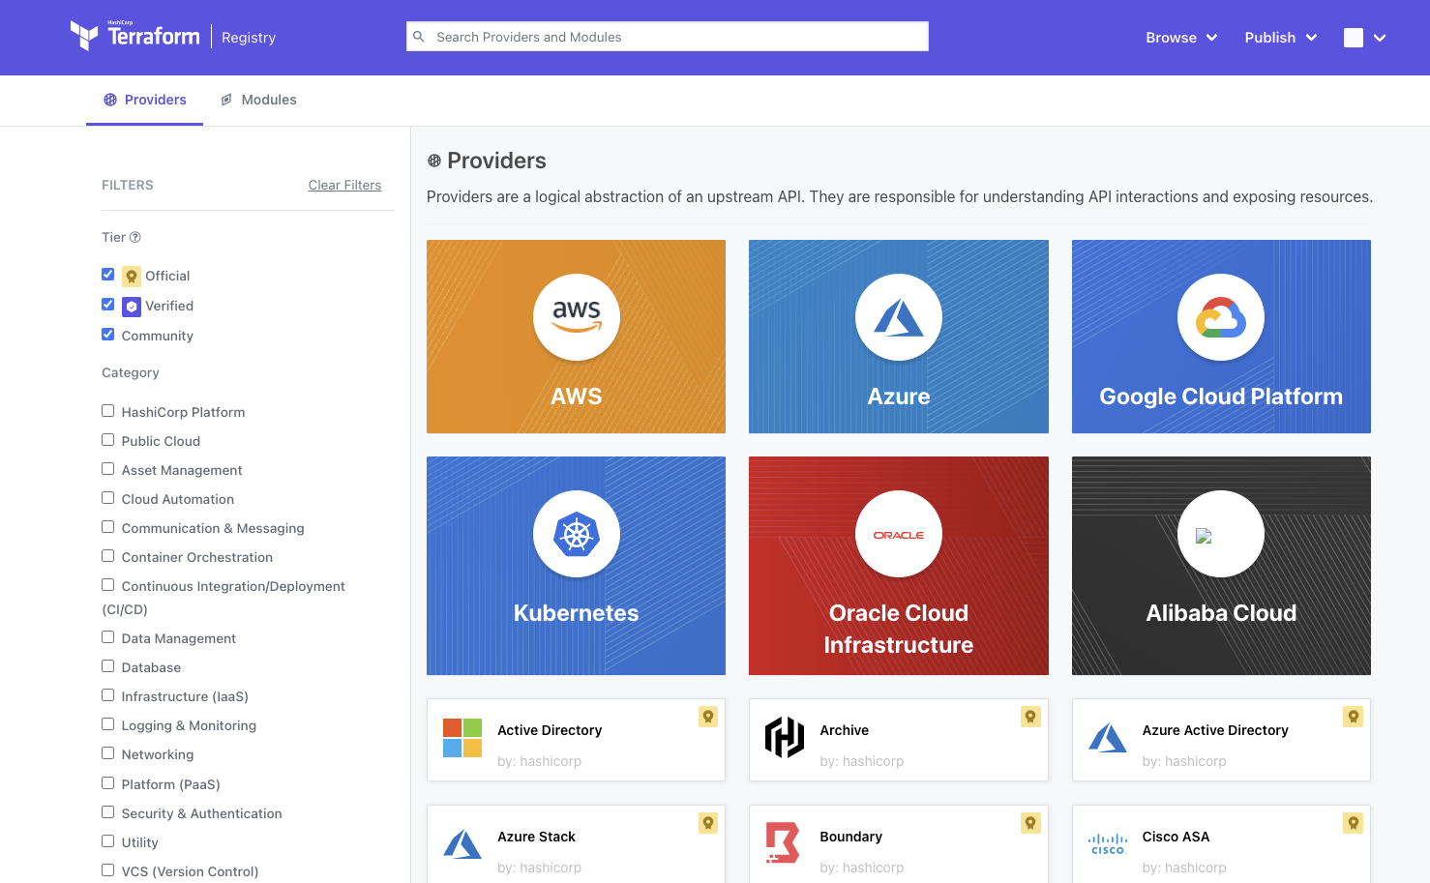This screenshot has height=883, width=1430.
Task: Click the Alibaba Cloud logo circle
Action: (1221, 534)
